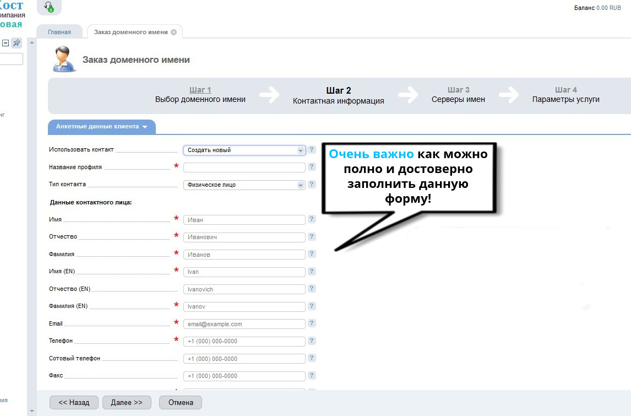Open the Тип контакта dropdown
Screen dimensions: 631x416
[x=244, y=185]
